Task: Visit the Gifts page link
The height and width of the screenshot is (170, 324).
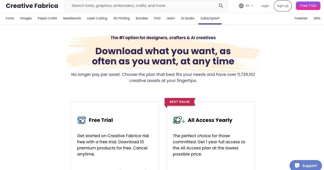Action: (x=317, y=18)
